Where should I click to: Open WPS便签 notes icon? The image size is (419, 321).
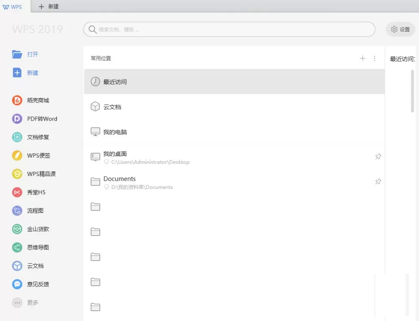click(17, 156)
